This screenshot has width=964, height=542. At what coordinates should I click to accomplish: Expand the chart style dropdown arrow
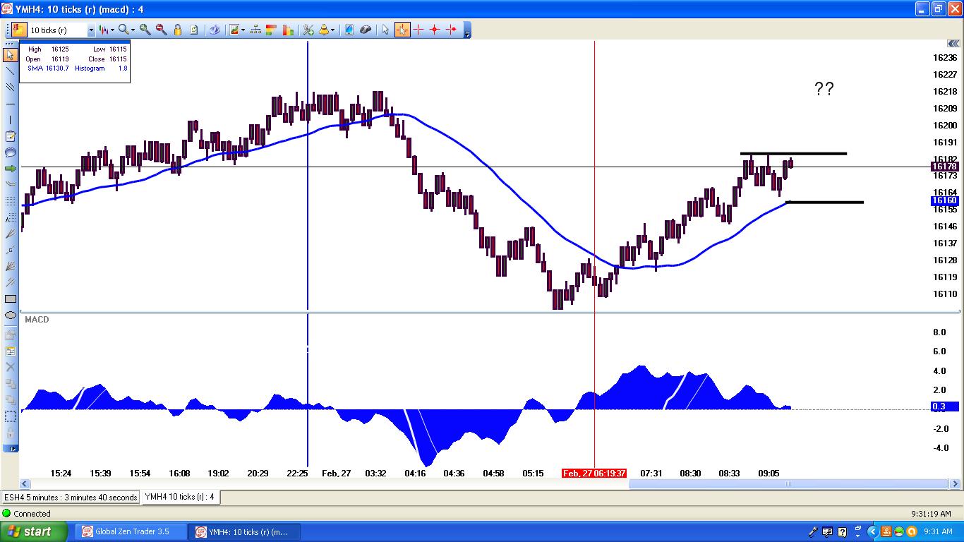click(x=112, y=30)
